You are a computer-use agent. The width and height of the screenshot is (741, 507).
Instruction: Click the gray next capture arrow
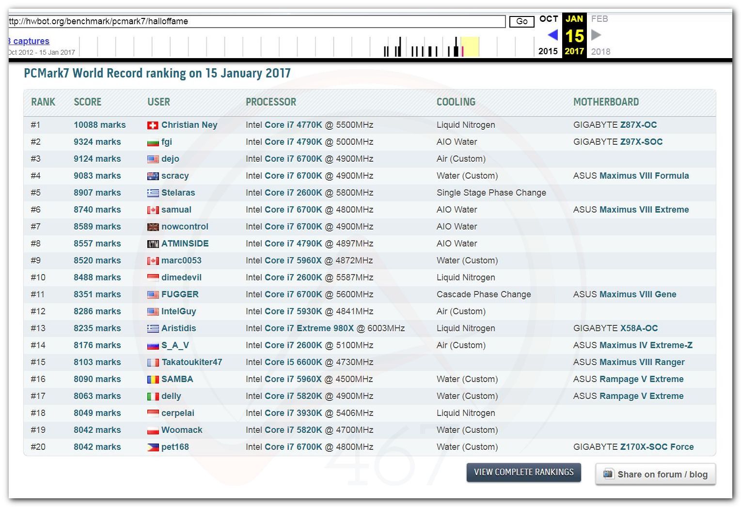pos(596,35)
